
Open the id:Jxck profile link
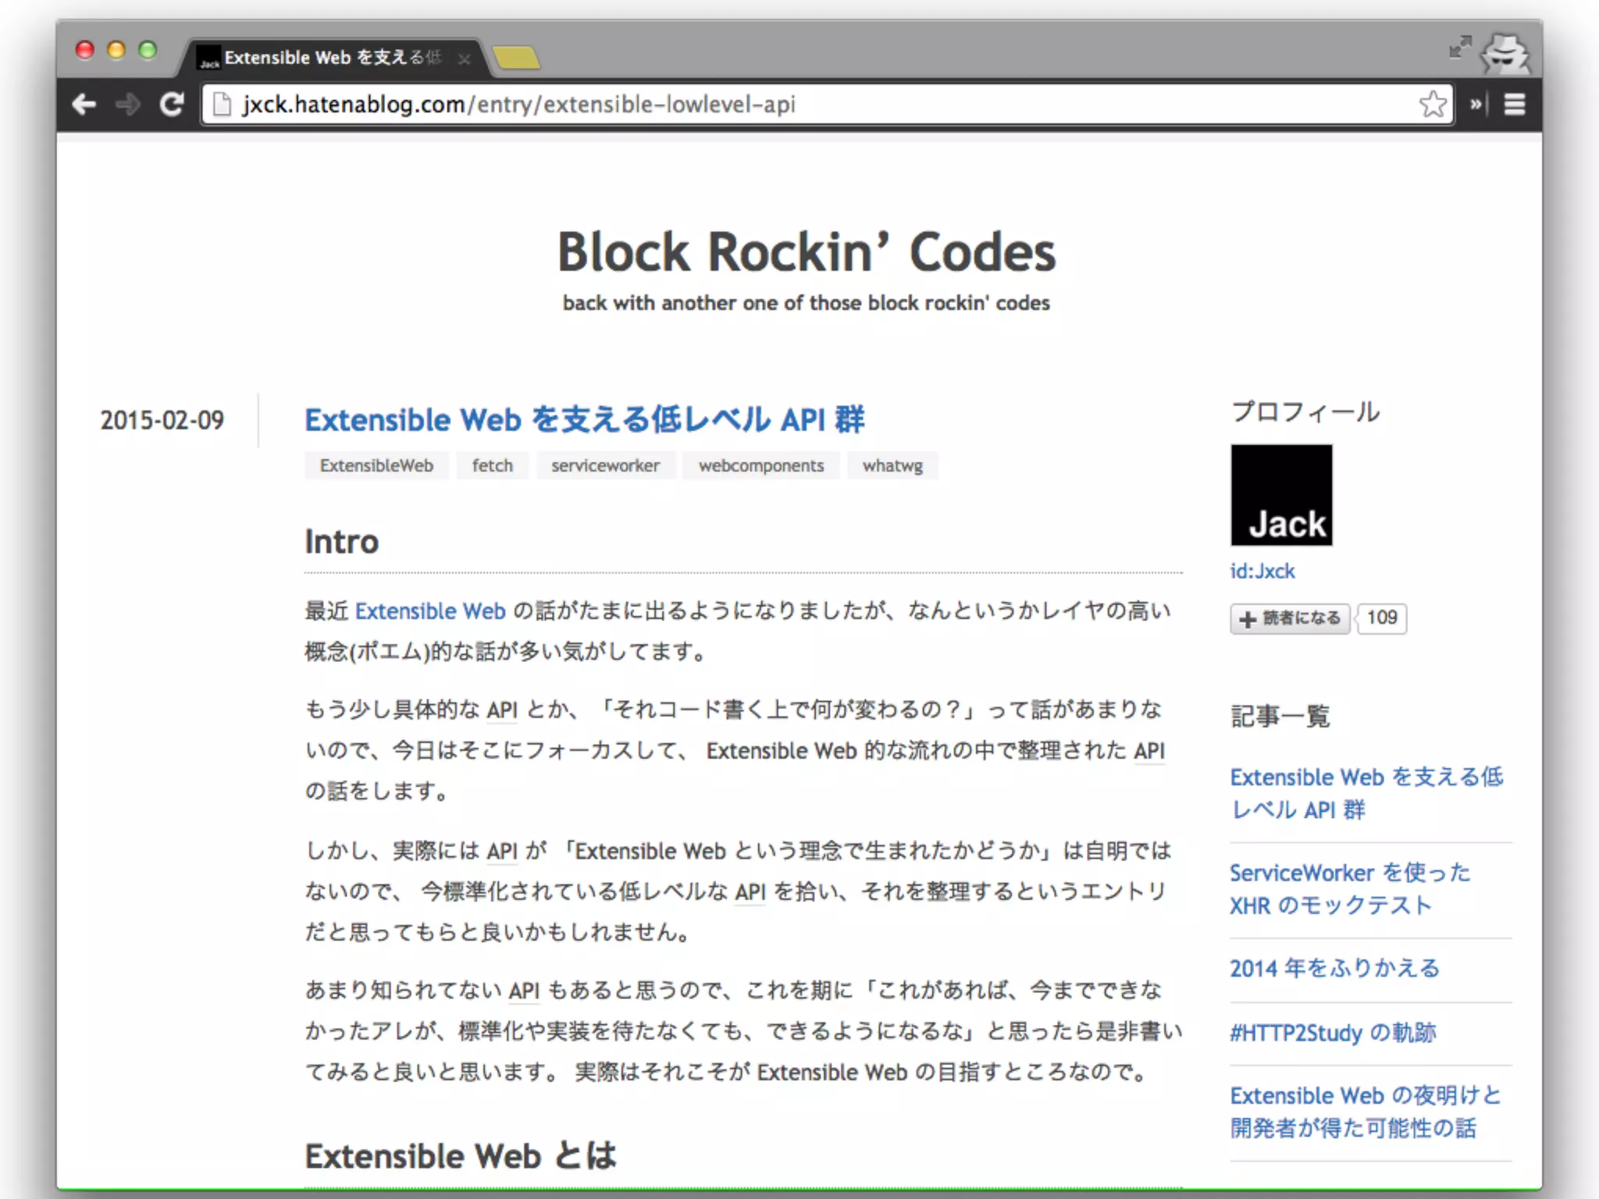1262,571
